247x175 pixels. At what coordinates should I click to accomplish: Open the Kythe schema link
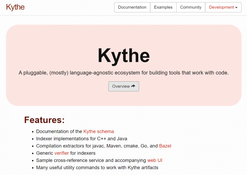point(98,131)
